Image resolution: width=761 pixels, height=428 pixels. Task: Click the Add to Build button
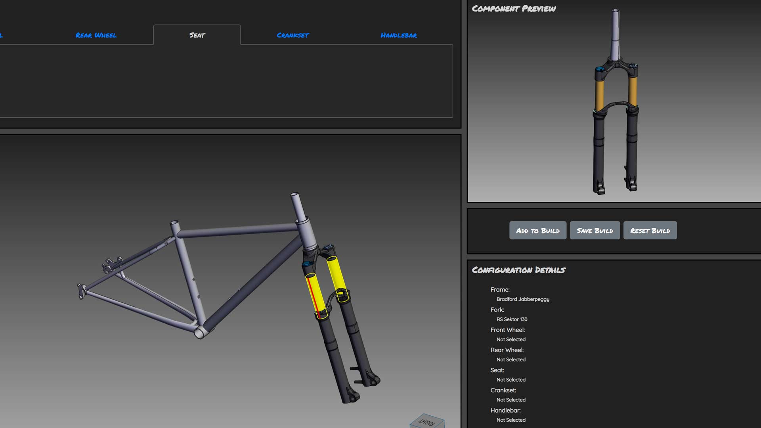coord(538,230)
